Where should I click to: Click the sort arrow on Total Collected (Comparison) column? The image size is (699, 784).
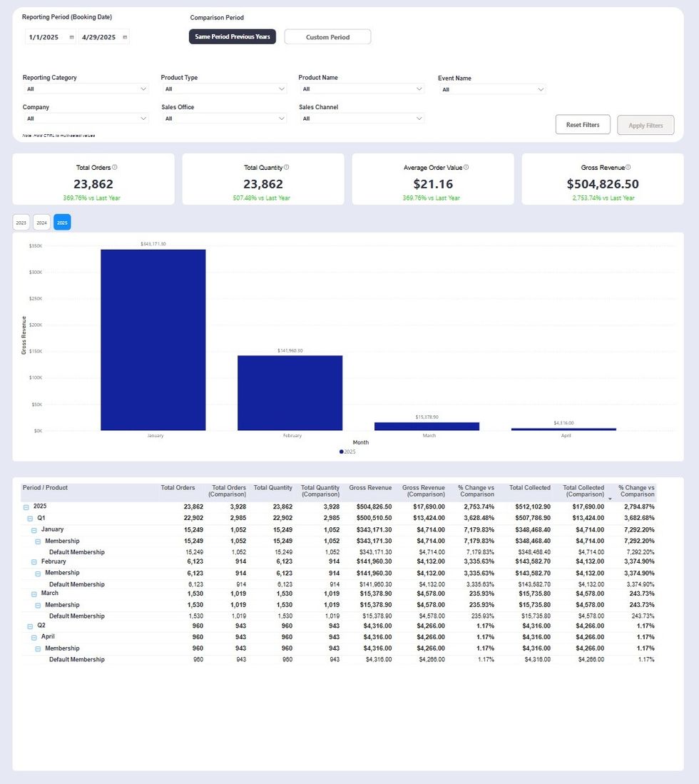point(610,498)
